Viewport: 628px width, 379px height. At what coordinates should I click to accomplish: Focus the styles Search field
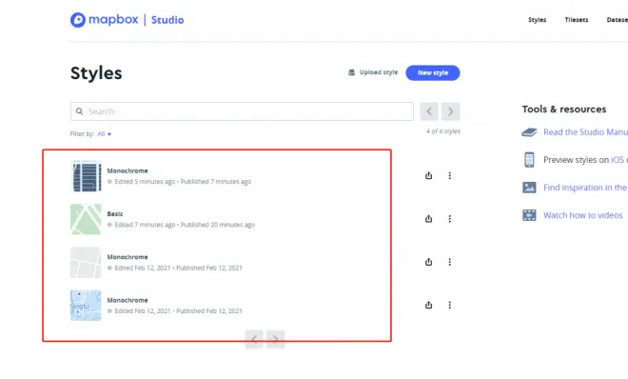[242, 111]
